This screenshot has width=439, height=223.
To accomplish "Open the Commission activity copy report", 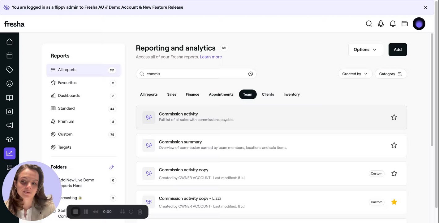I will point(271,173).
